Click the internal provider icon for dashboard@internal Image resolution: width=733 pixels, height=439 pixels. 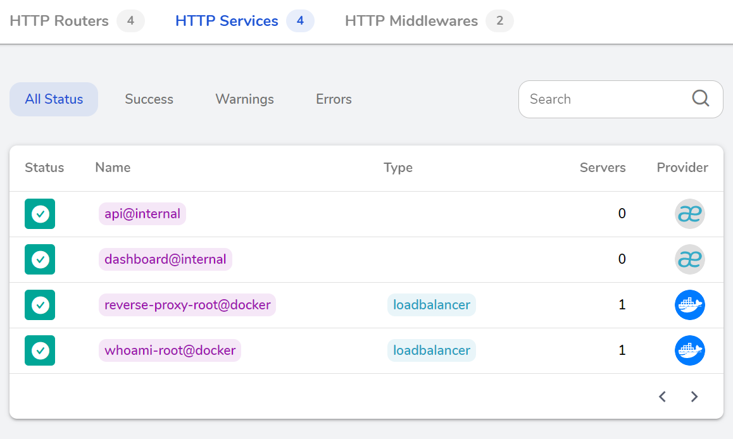(x=689, y=259)
